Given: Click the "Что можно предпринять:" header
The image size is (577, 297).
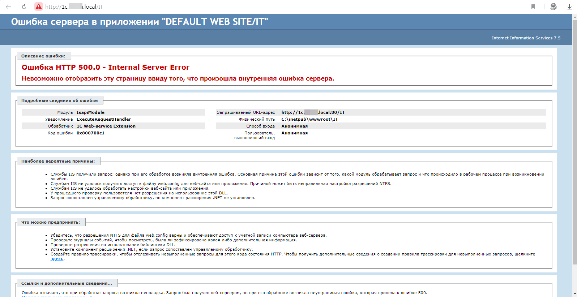Looking at the screenshot, I should pos(51,222).
